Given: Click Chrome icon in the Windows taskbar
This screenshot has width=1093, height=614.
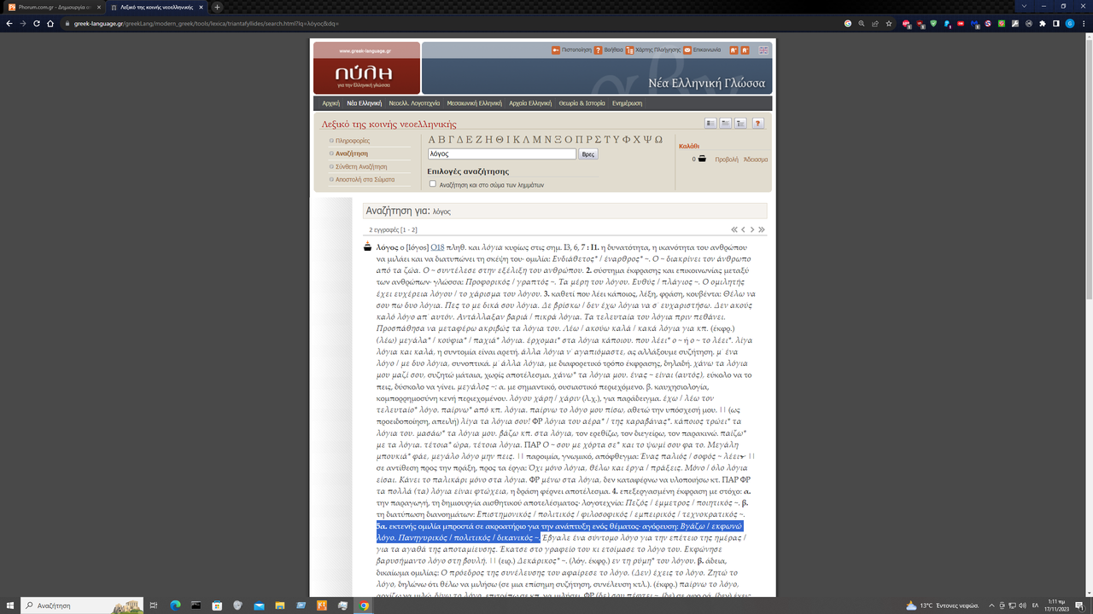Looking at the screenshot, I should (364, 605).
